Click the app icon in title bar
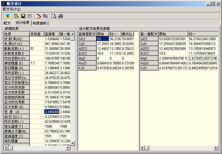 click(x=4, y=4)
